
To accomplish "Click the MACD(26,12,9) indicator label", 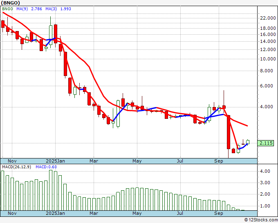I will (17, 167).
